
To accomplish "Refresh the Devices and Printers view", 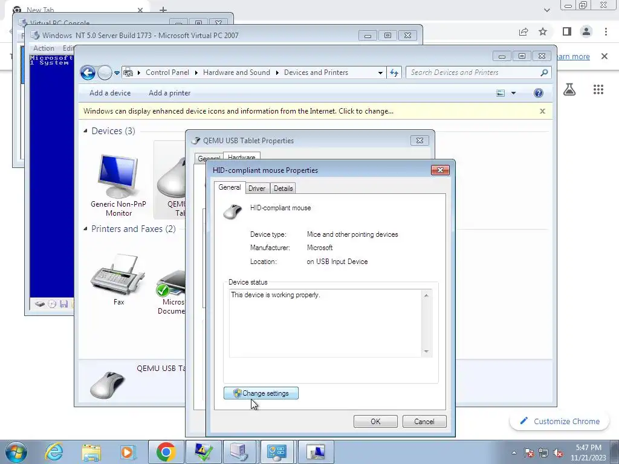I will click(394, 72).
